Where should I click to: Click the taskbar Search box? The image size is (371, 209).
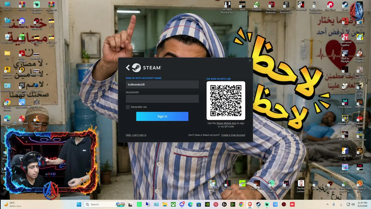coord(105,204)
